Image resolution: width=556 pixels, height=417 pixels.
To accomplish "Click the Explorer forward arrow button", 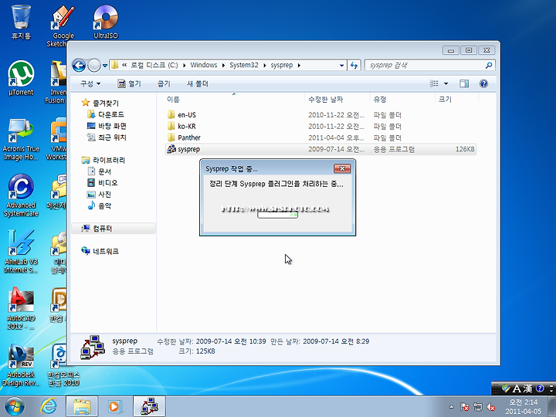I will [x=94, y=65].
